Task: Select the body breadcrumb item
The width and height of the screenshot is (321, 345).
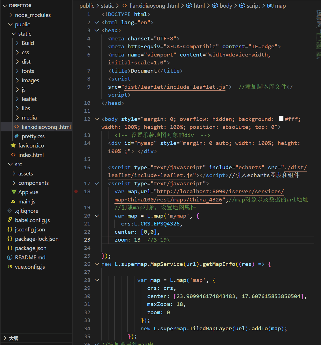Action: click(225, 6)
